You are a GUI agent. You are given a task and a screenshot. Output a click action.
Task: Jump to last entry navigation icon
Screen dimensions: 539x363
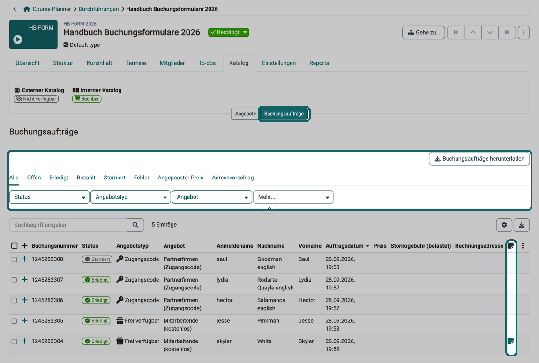tap(507, 32)
